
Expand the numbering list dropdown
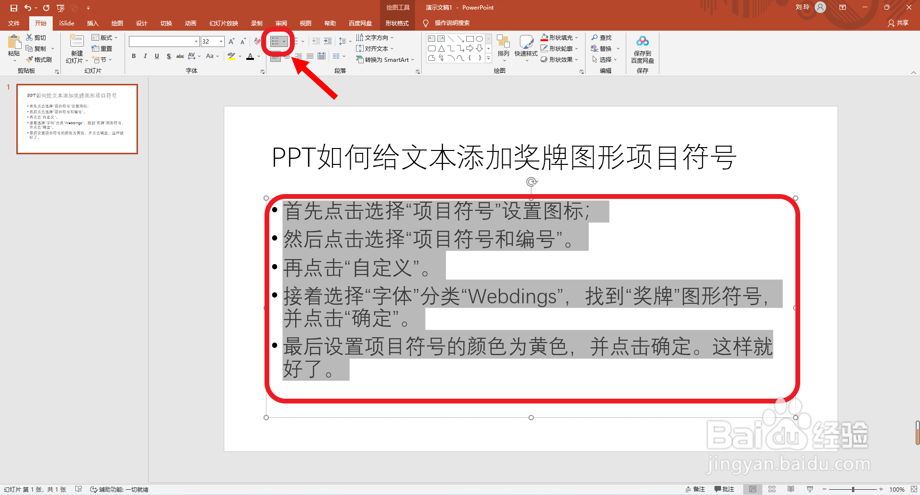303,42
